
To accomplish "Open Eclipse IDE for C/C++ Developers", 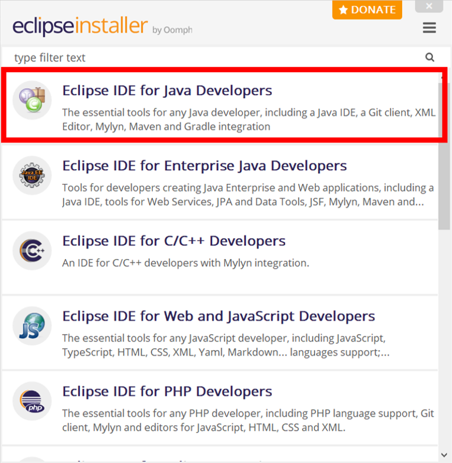I will (174, 241).
